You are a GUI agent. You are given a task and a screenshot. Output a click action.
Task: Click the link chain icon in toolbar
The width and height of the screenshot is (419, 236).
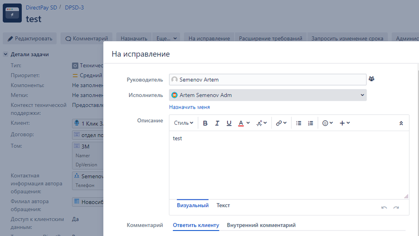[279, 123]
